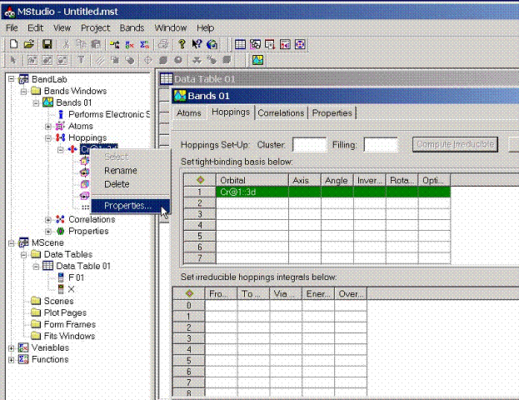This screenshot has height=400, width=519.
Task: Click the Open folder toolbar icon
Action: (x=28, y=44)
